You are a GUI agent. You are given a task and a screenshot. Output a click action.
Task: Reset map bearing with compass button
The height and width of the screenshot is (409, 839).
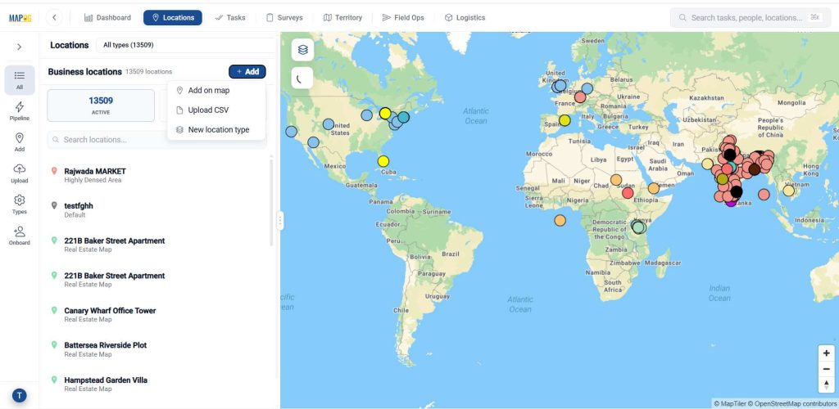827,384
